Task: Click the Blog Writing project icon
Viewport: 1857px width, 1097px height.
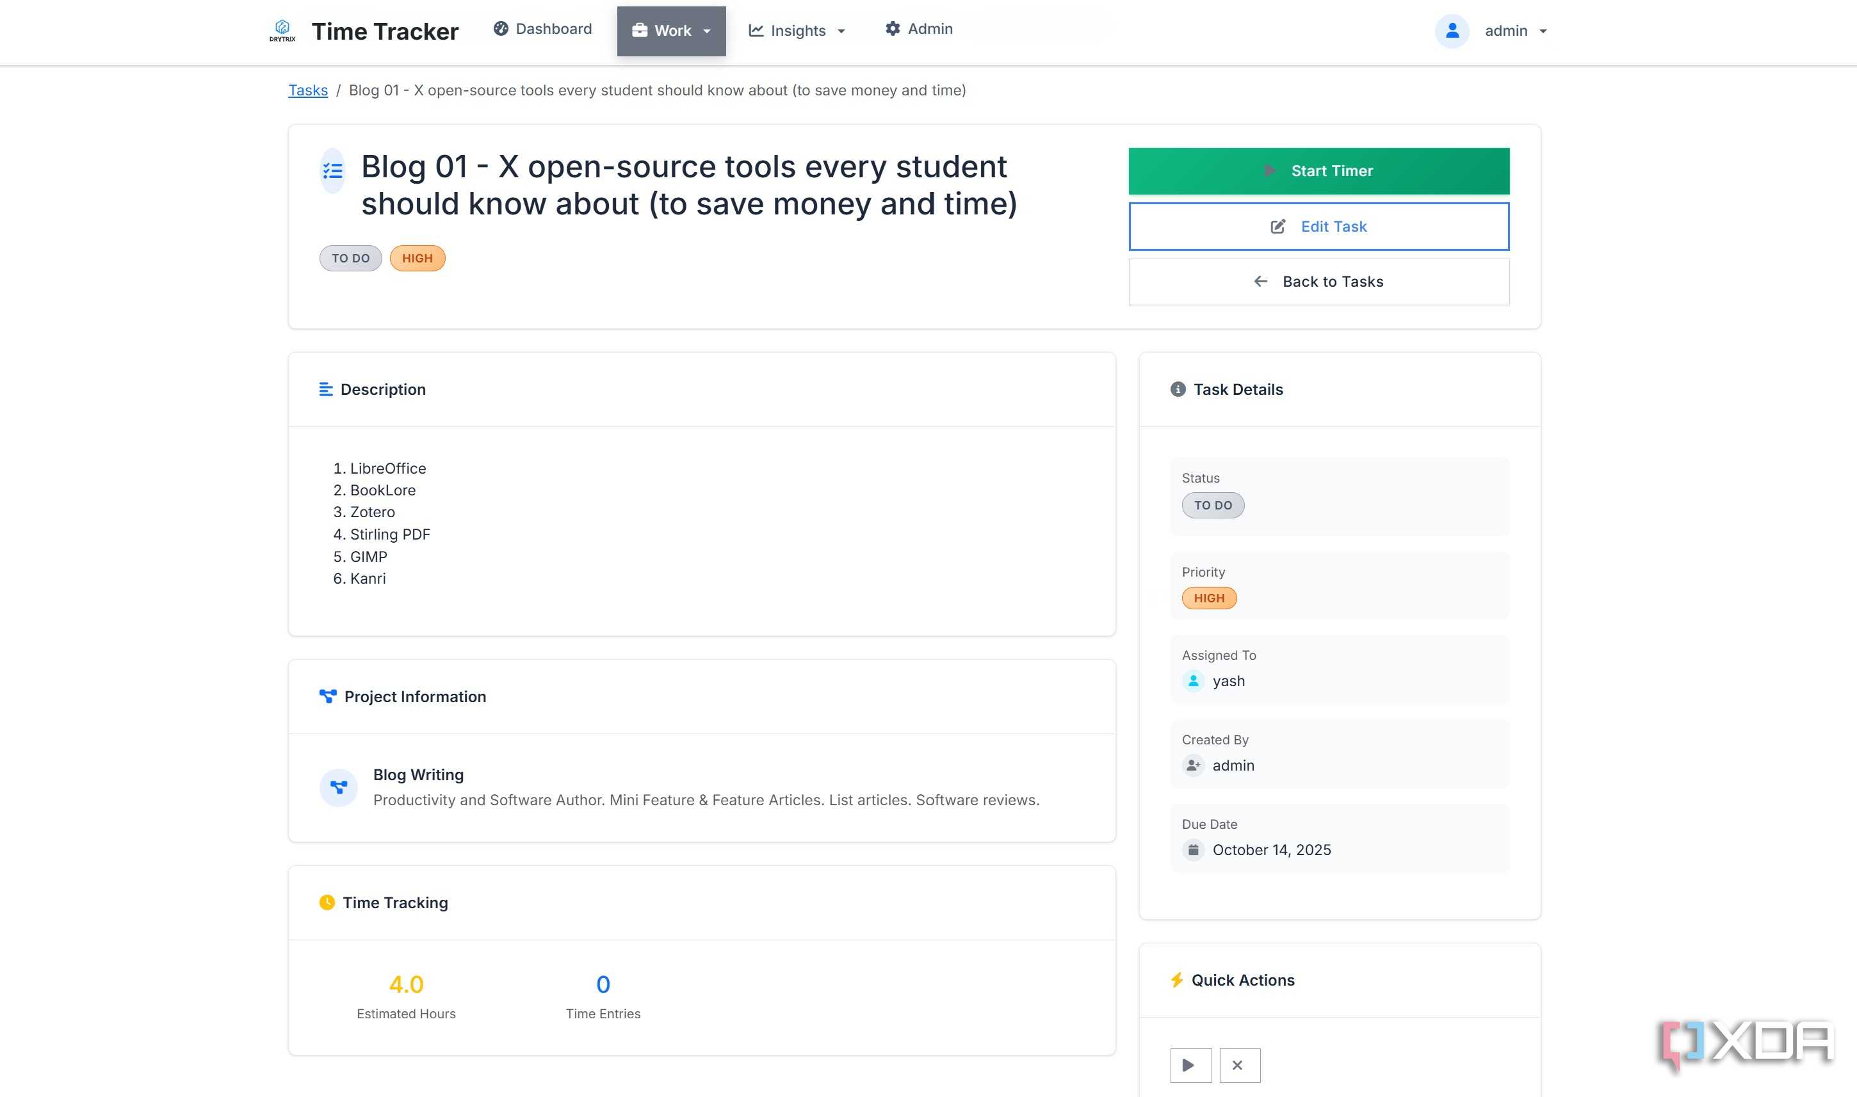Action: tap(339, 787)
